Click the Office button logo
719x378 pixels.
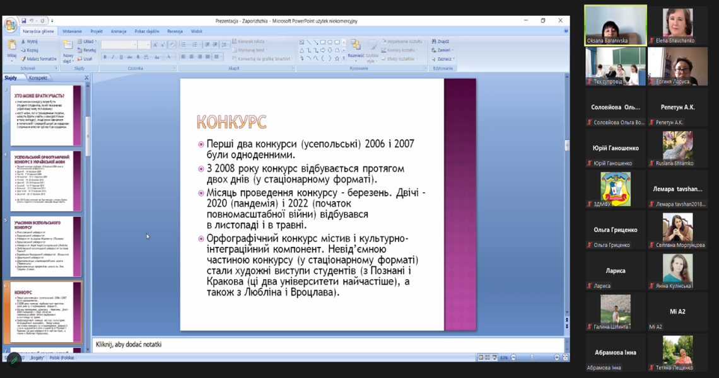[x=10, y=25]
